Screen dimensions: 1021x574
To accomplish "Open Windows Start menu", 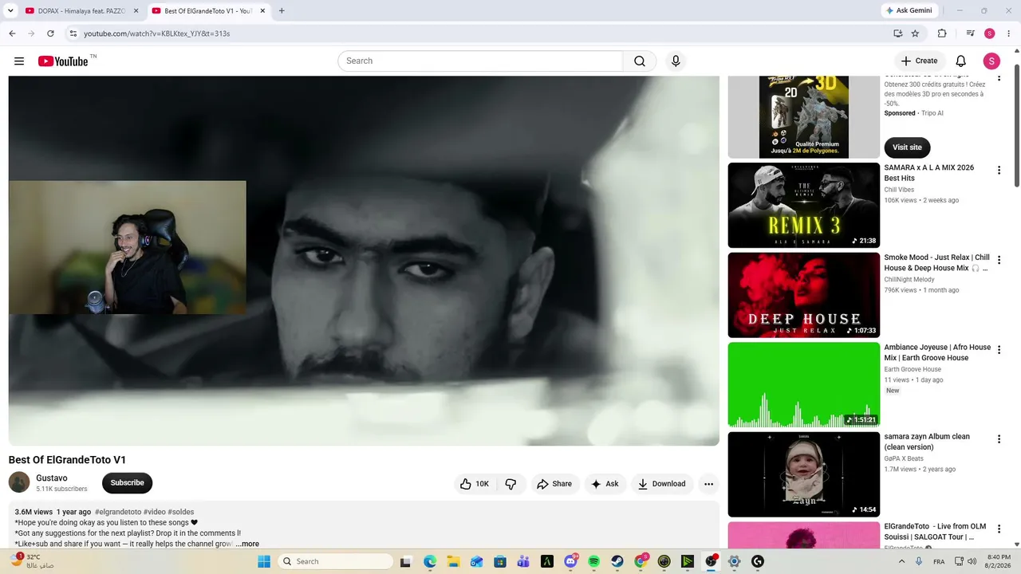I will click(x=264, y=562).
